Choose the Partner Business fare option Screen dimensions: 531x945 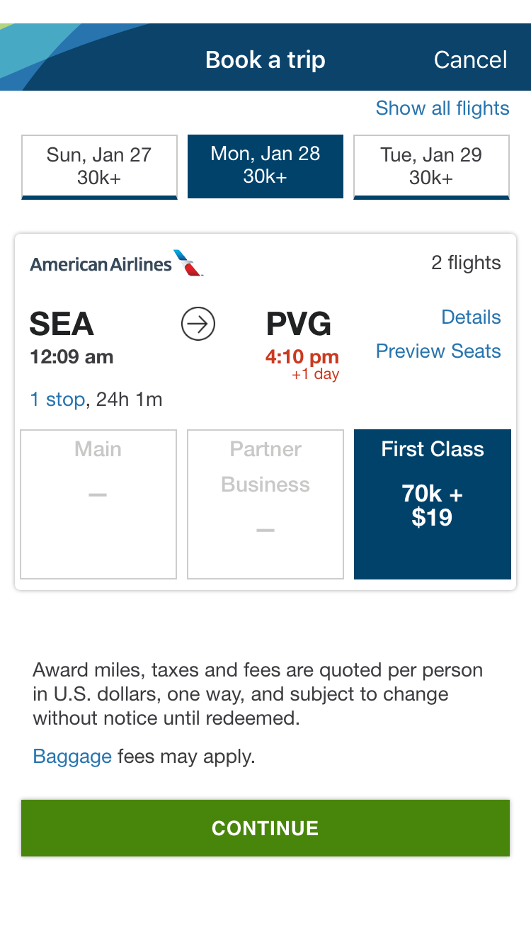click(265, 504)
